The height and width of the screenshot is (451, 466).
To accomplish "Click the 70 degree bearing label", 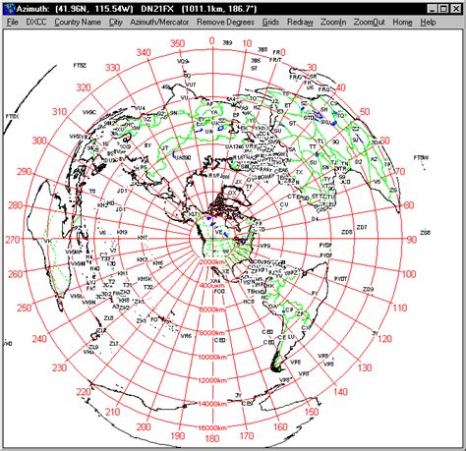I will coord(400,172).
